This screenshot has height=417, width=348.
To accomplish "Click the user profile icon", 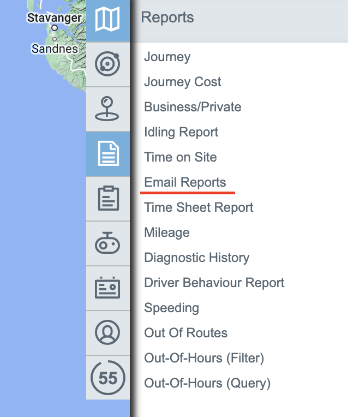I will pyautogui.click(x=107, y=332).
